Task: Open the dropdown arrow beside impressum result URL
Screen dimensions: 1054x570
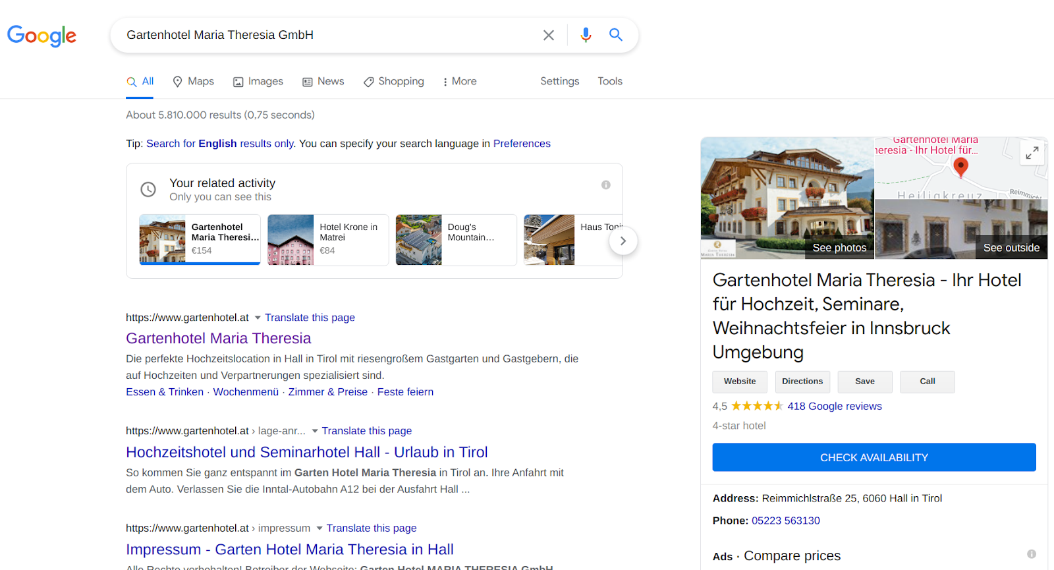Action: pyautogui.click(x=319, y=528)
